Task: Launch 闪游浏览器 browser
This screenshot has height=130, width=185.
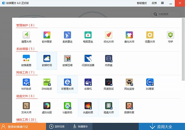Action: 88,61
